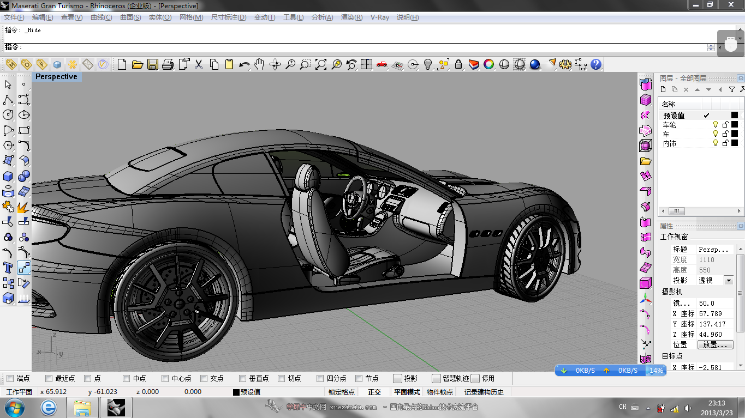Screen dimensions: 745x418
Task: Click the layers panel horizontal scrollbar thumb
Action: (x=676, y=211)
